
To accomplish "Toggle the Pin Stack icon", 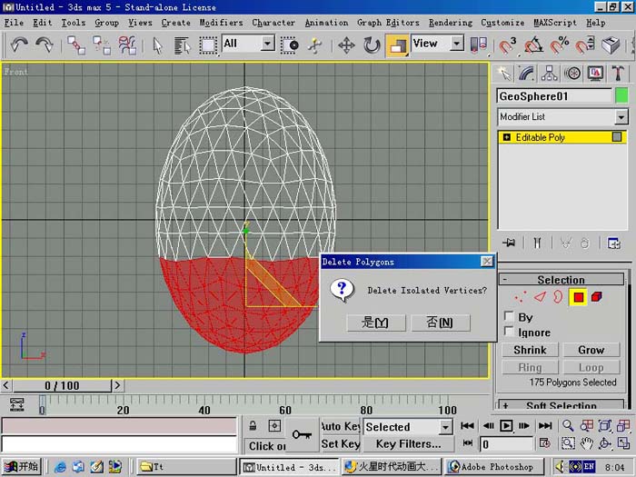I will coord(509,243).
